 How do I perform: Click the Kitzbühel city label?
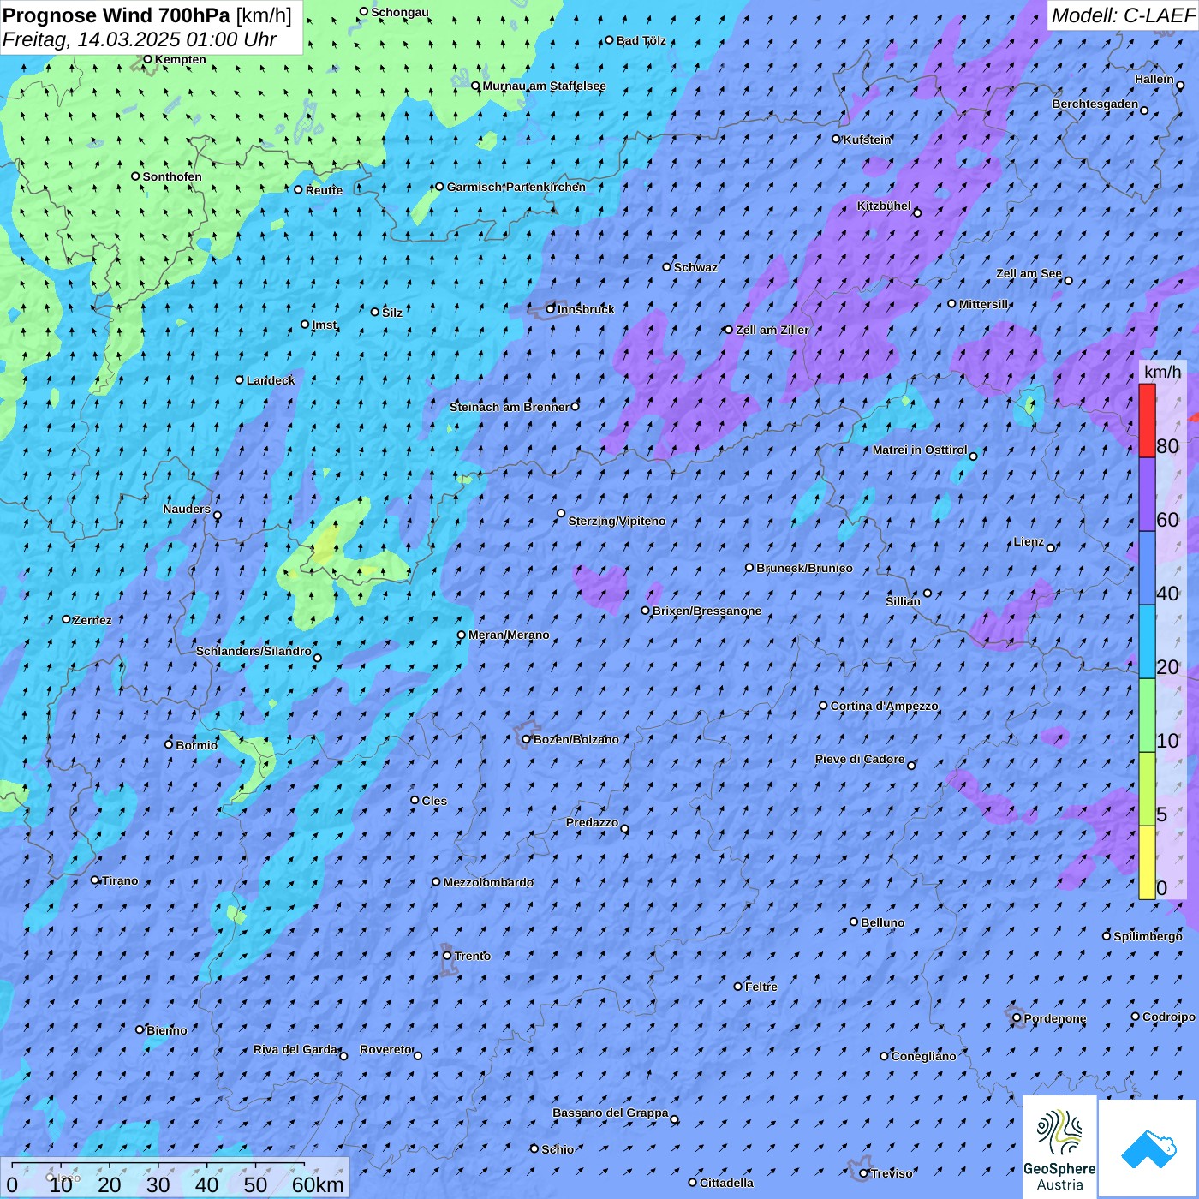coord(884,206)
